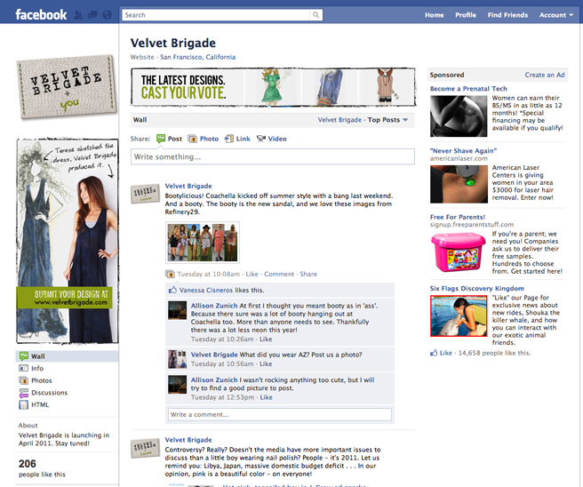The width and height of the screenshot is (583, 487).
Task: Select the Link share option
Action: pos(237,139)
